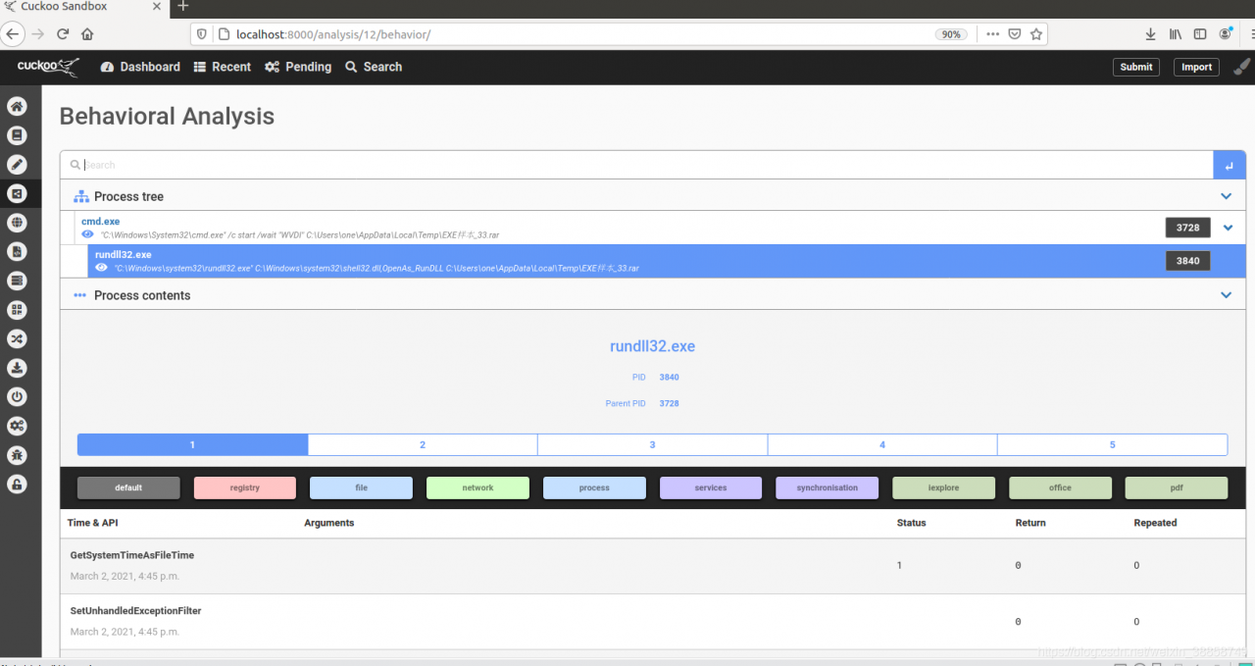This screenshot has width=1255, height=666.
Task: Click the power sidebar icon
Action: [17, 397]
